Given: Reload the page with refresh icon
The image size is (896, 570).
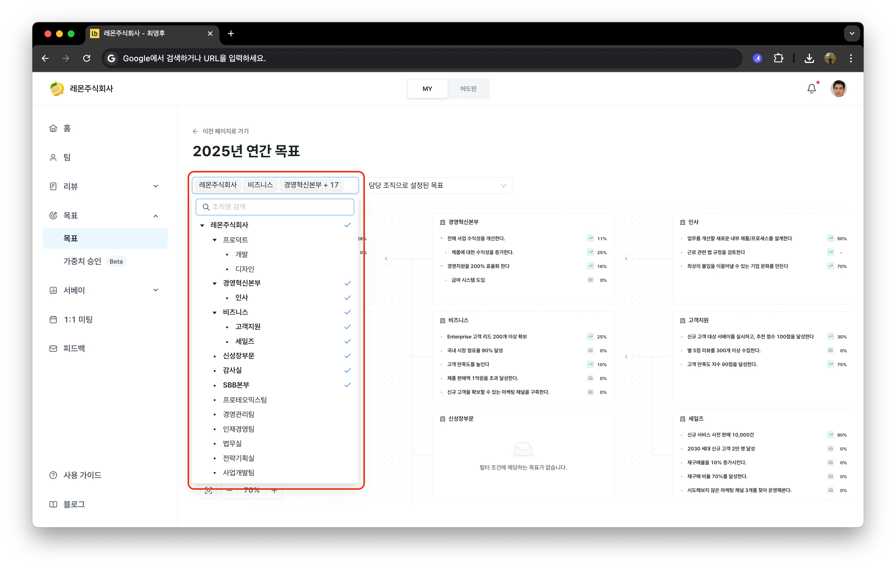Looking at the screenshot, I should click(87, 58).
